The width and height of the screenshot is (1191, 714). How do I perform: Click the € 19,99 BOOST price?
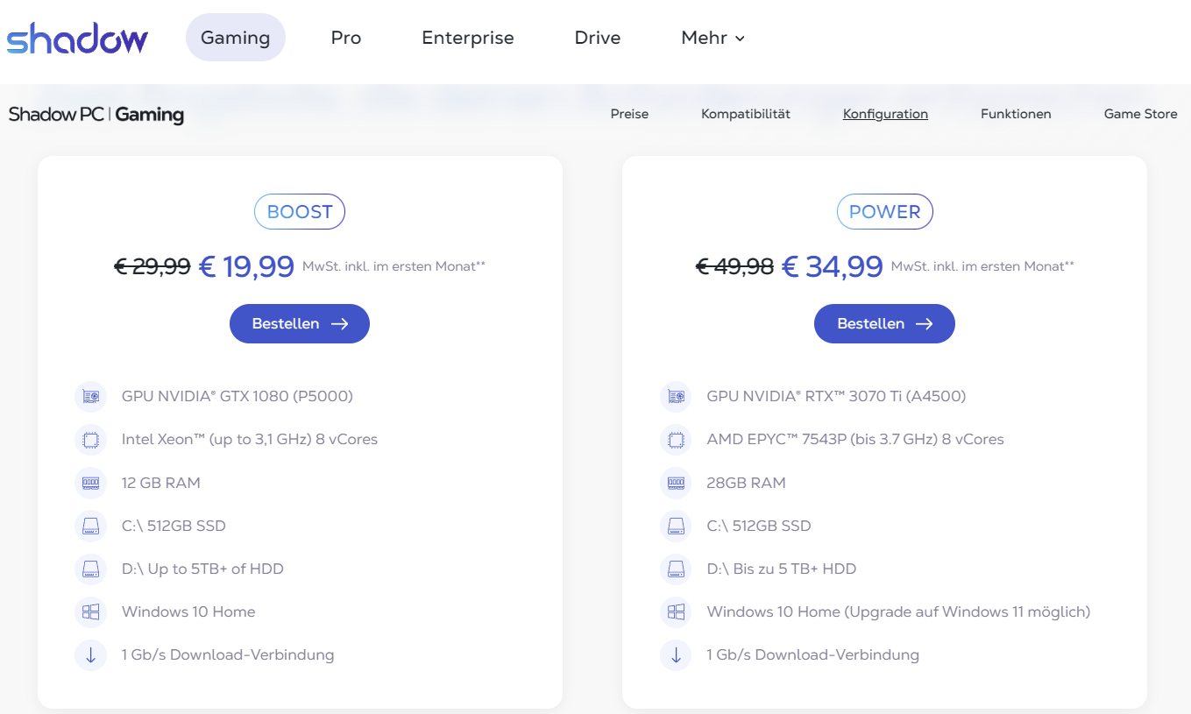[246, 266]
